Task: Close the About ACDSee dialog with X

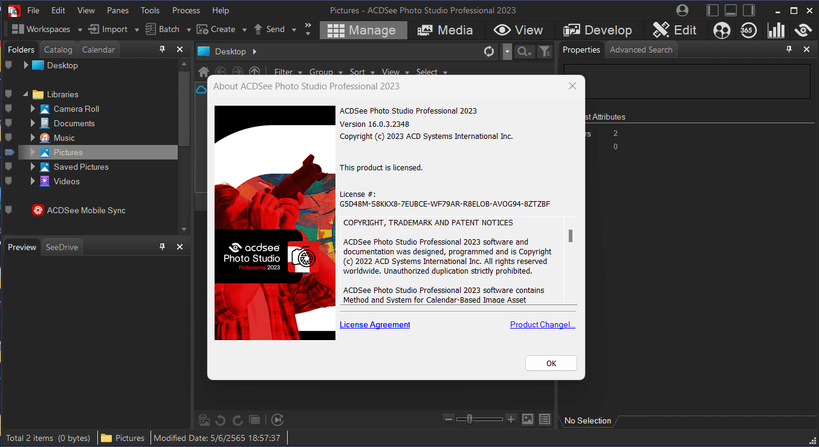Action: pos(572,86)
